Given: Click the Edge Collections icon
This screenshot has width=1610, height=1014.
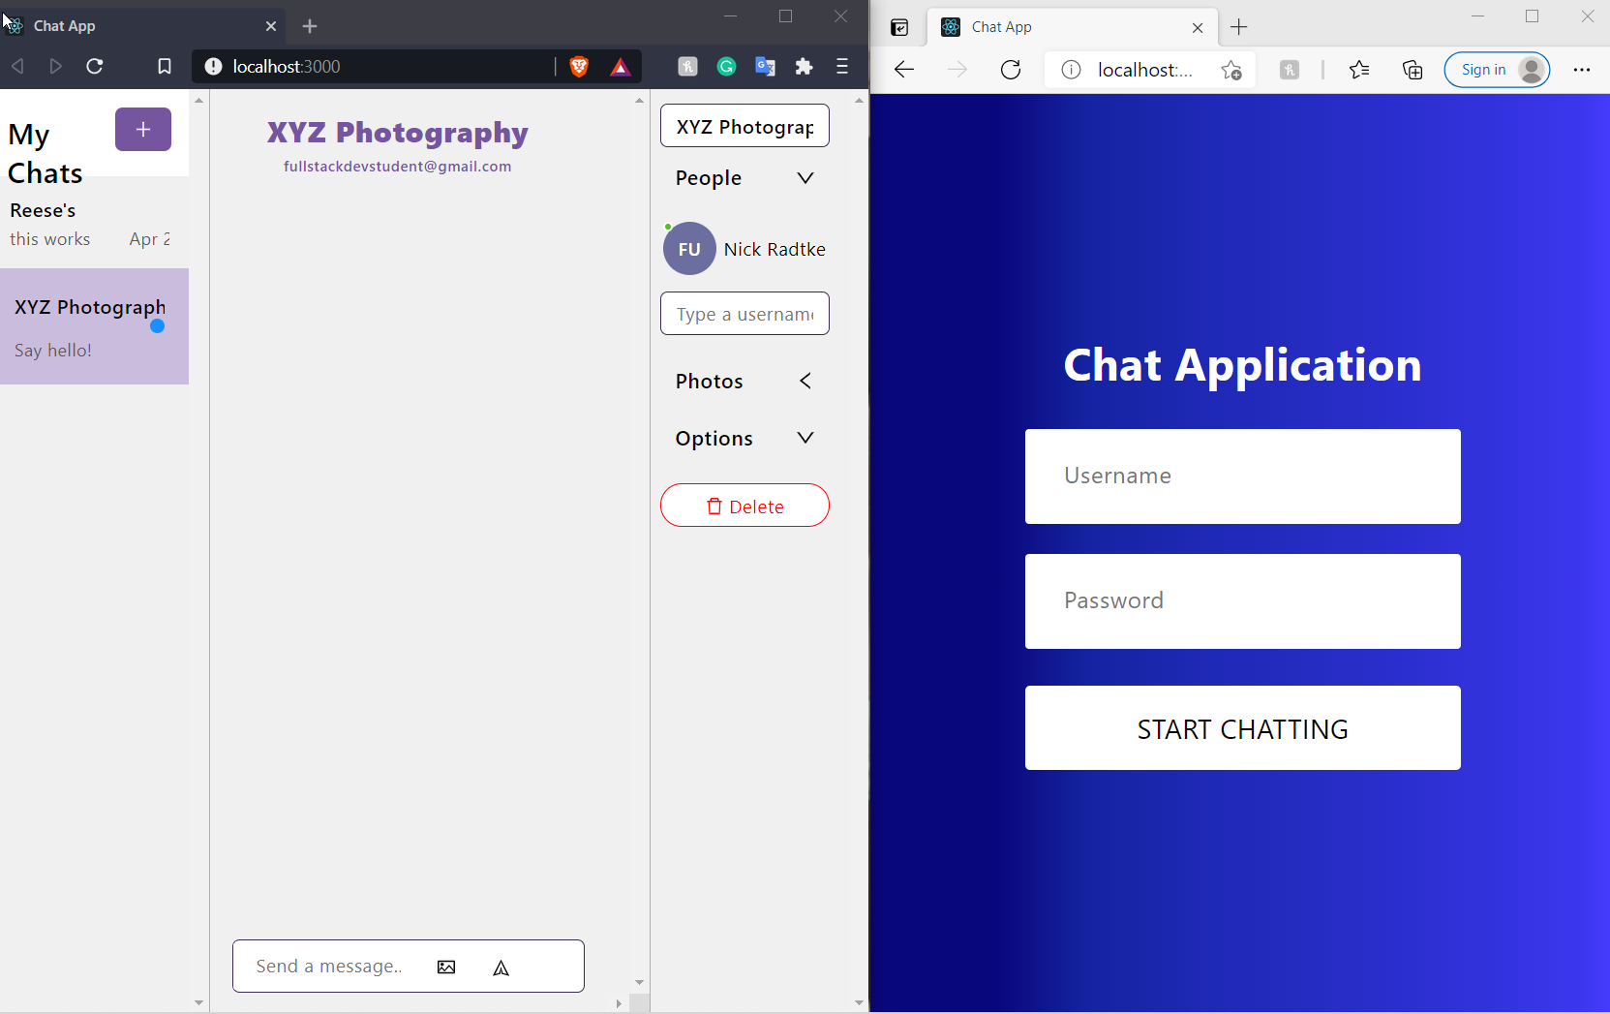Looking at the screenshot, I should (1412, 70).
